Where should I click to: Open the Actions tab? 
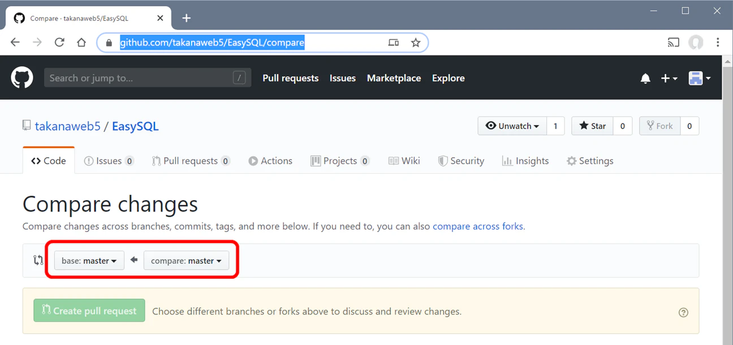point(270,161)
